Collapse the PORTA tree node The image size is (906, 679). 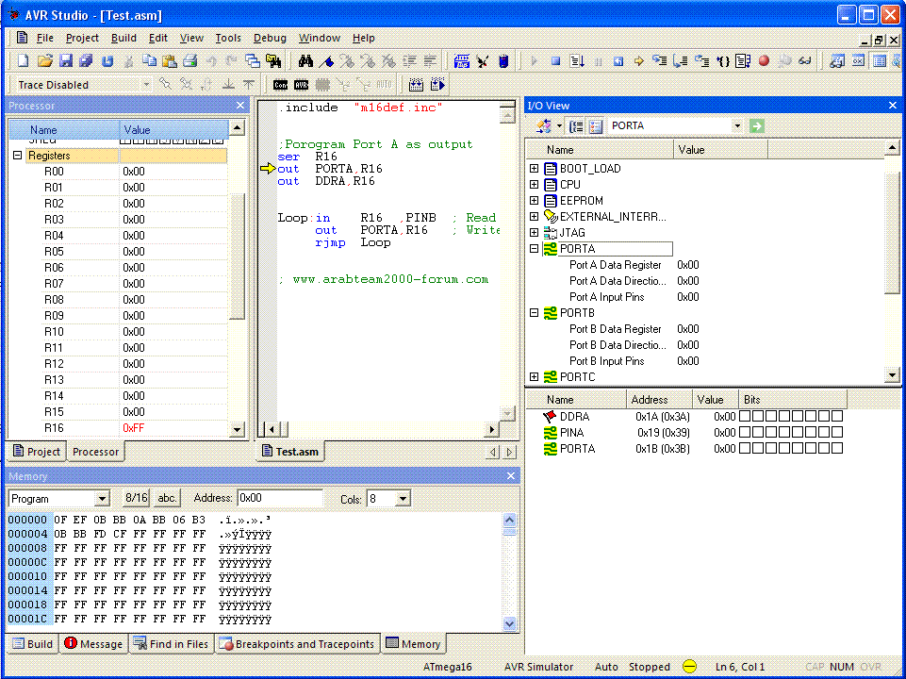click(x=534, y=248)
